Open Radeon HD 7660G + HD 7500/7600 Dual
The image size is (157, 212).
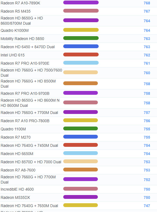click(x=31, y=73)
